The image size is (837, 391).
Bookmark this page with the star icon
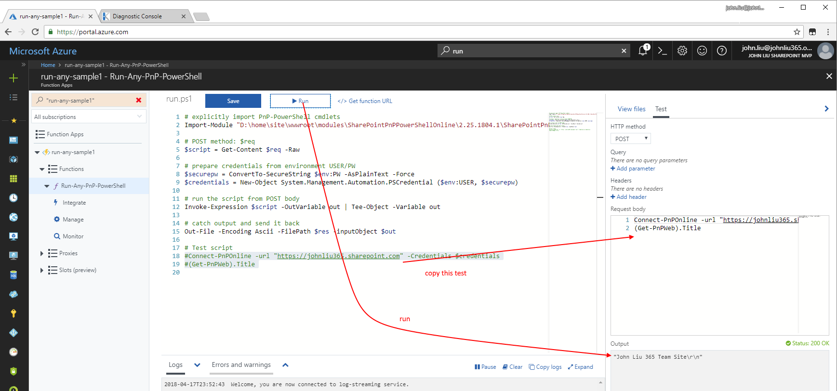coord(797,32)
